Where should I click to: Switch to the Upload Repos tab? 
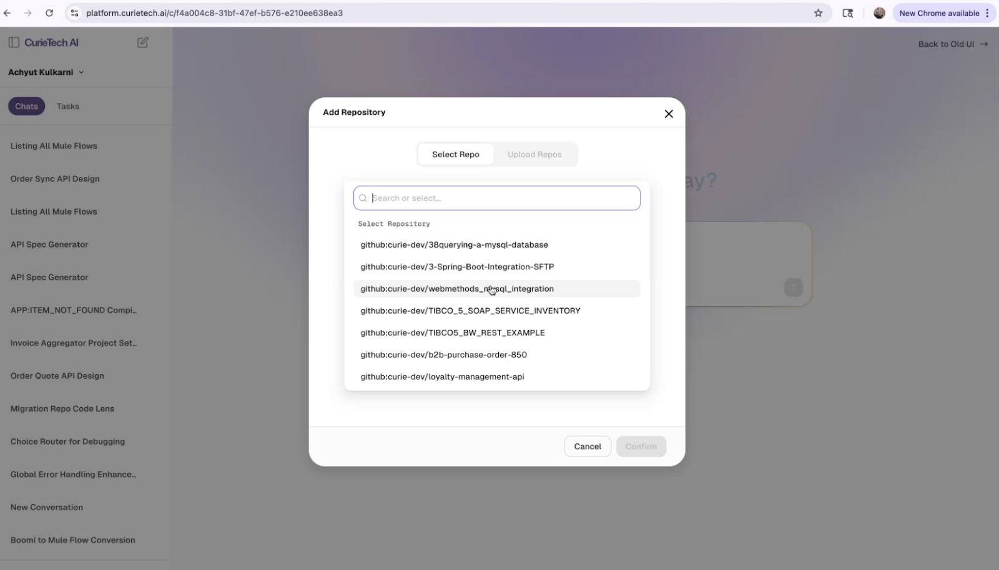tap(534, 154)
